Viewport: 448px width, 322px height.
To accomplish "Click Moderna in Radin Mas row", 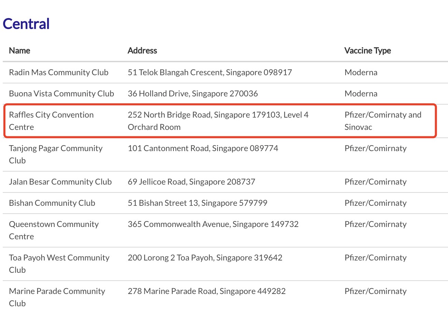I will pyautogui.click(x=361, y=72).
